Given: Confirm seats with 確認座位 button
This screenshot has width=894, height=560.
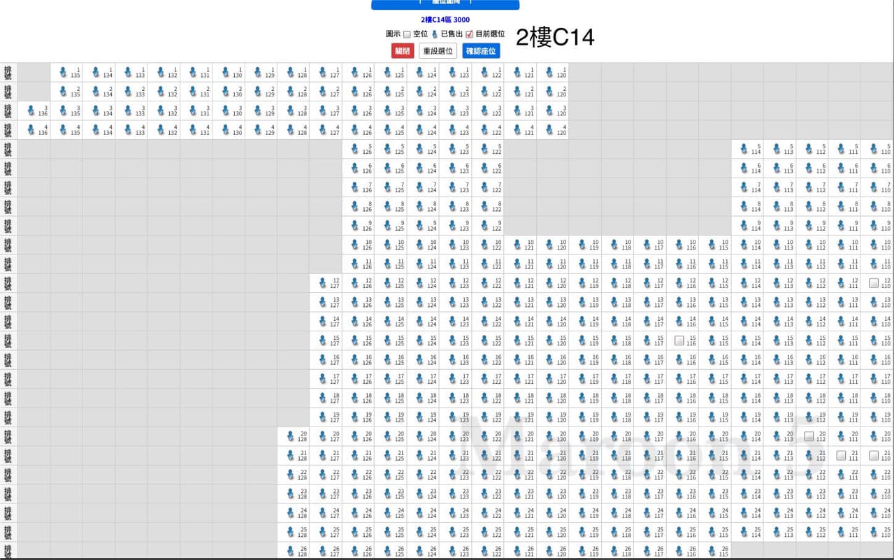Looking at the screenshot, I should [481, 51].
